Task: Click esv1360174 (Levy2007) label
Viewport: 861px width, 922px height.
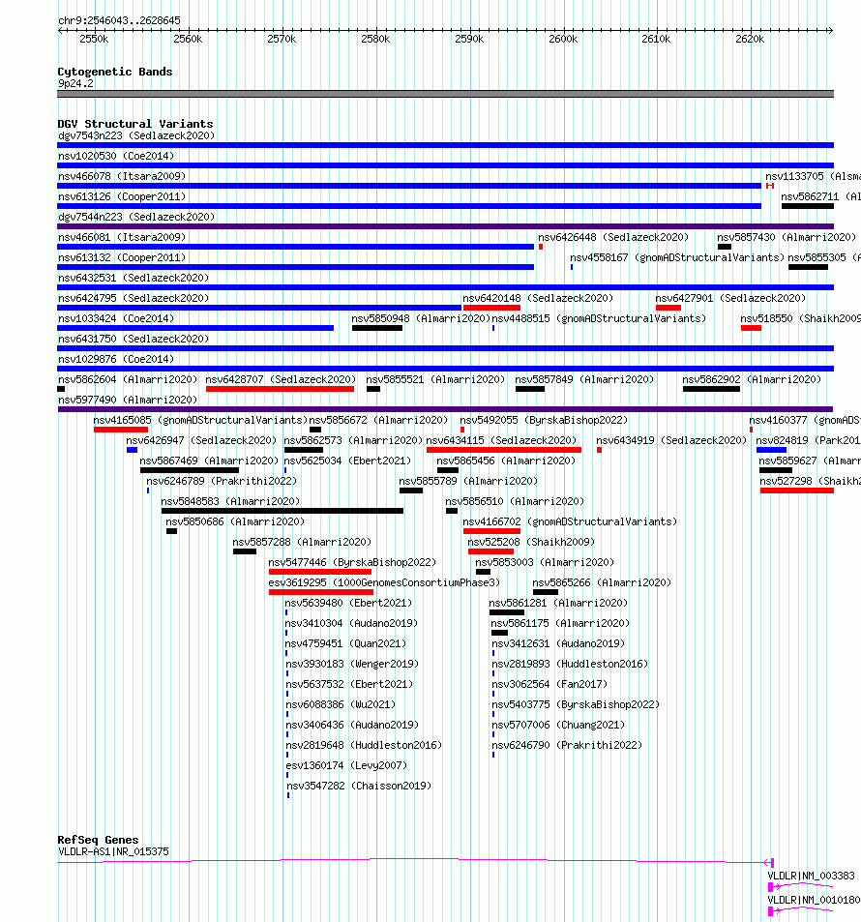Action: pyautogui.click(x=345, y=765)
